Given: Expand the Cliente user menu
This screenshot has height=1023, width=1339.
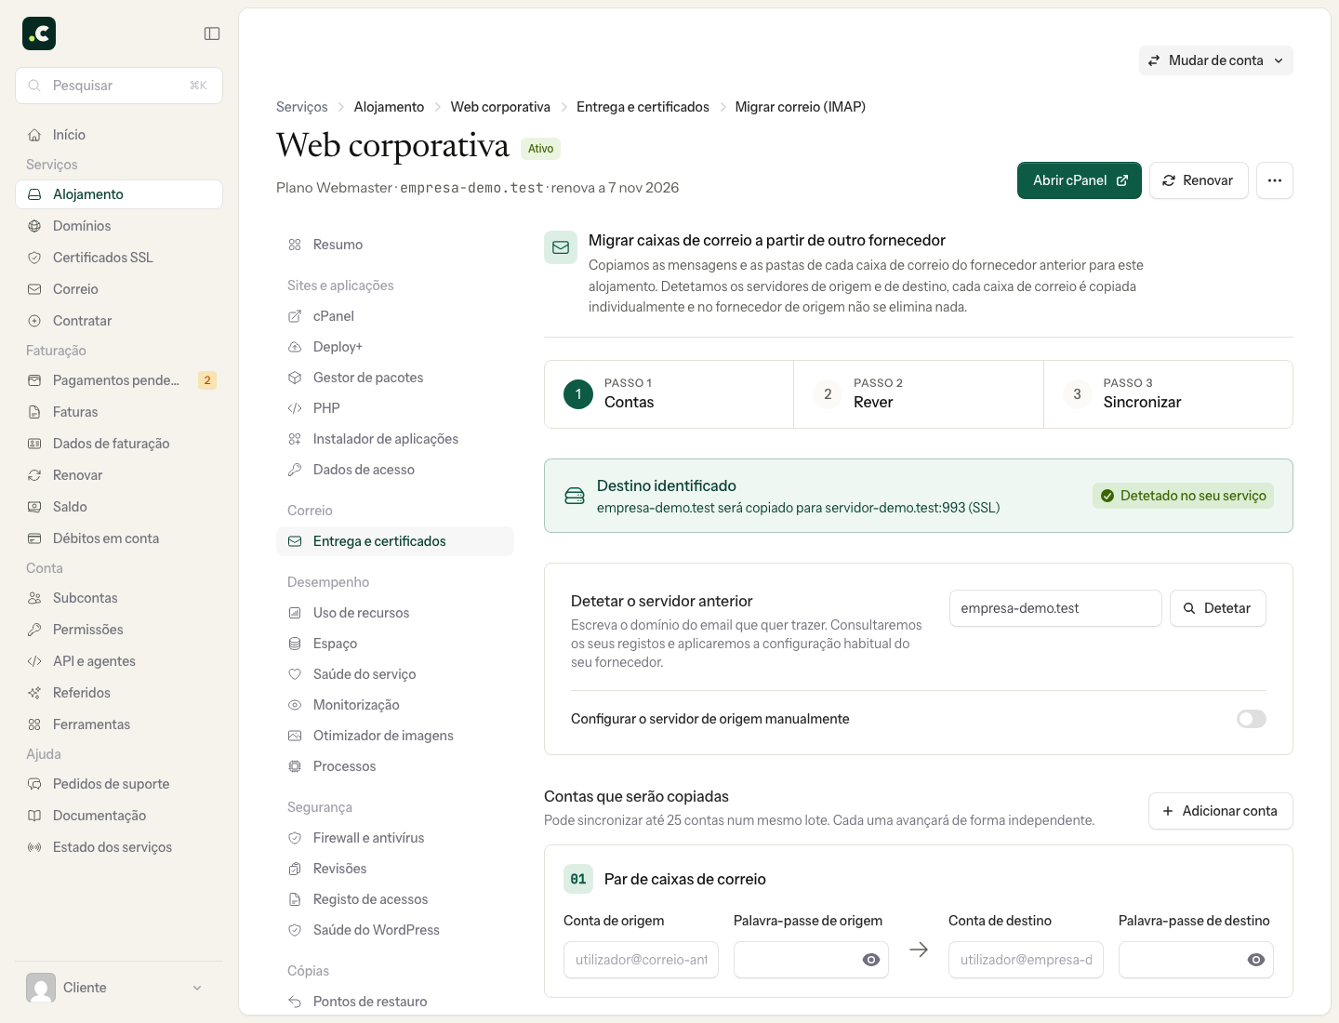Looking at the screenshot, I should coord(119,988).
